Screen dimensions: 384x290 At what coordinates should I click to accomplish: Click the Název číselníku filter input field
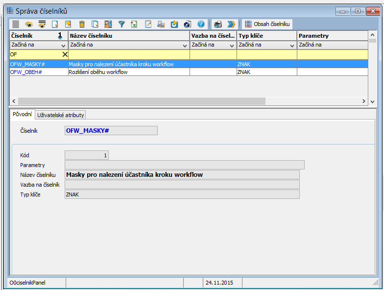128,54
